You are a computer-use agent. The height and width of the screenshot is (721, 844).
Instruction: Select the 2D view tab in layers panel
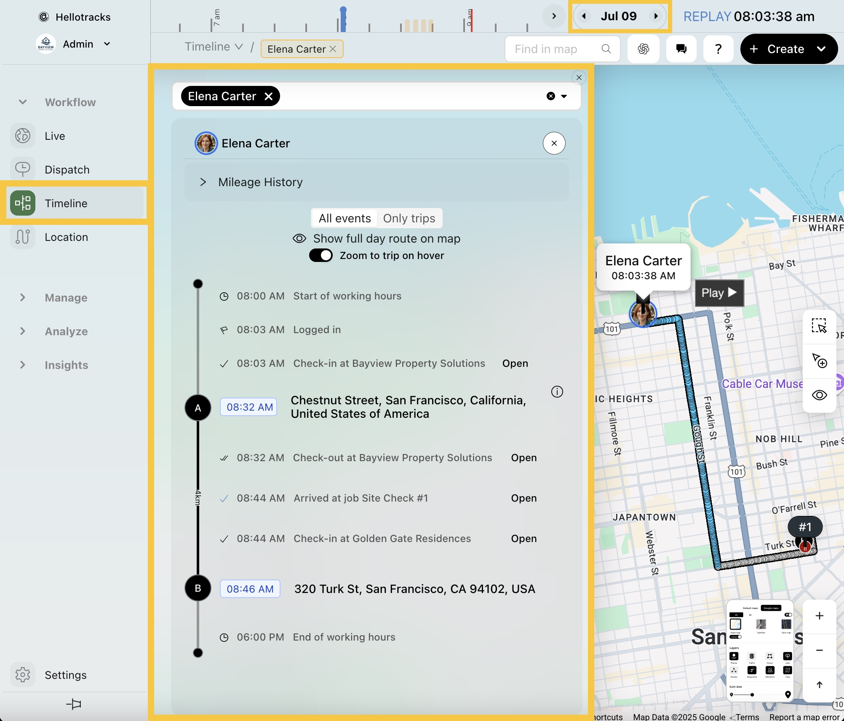(x=736, y=615)
